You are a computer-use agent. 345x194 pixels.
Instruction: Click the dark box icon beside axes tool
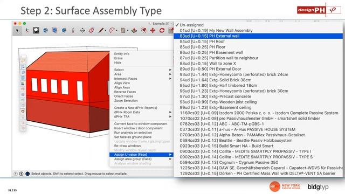(x=36, y=30)
